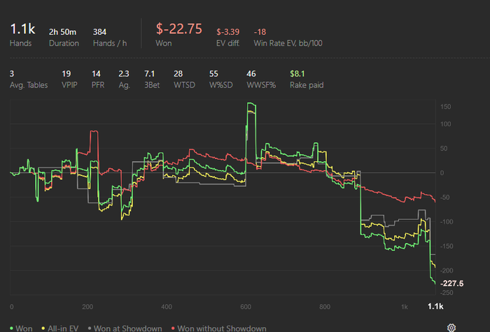Viewport: 490px width, 332px height.
Task: Open the graph settings gear icon
Action: 451,328
